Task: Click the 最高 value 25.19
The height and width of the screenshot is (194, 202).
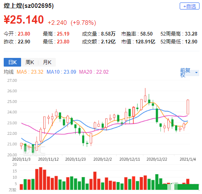Action: click(x=63, y=34)
